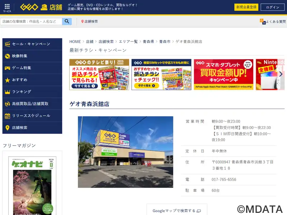This screenshot has width=287, height=215.
Task: Focus the 店舗の在庫検索 search field
Action: [x=31, y=21]
